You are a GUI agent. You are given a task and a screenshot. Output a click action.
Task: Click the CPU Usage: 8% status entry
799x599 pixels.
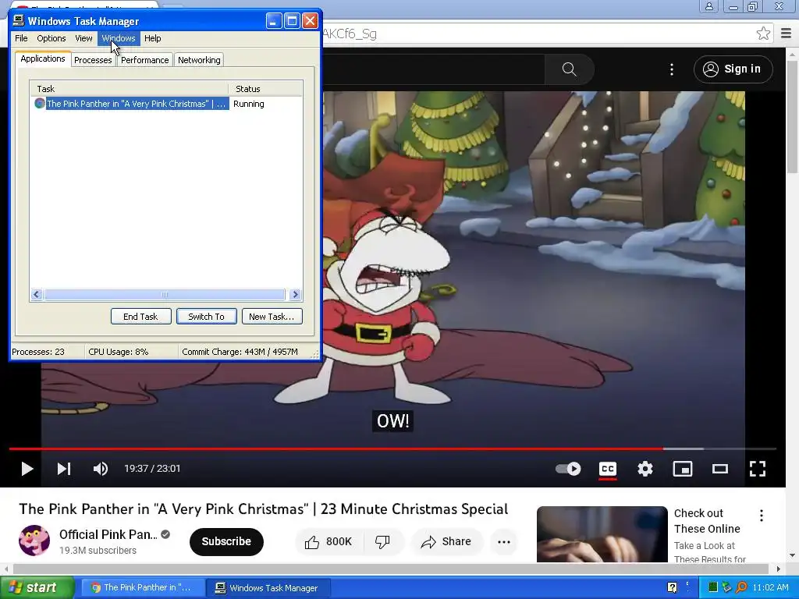tap(119, 352)
